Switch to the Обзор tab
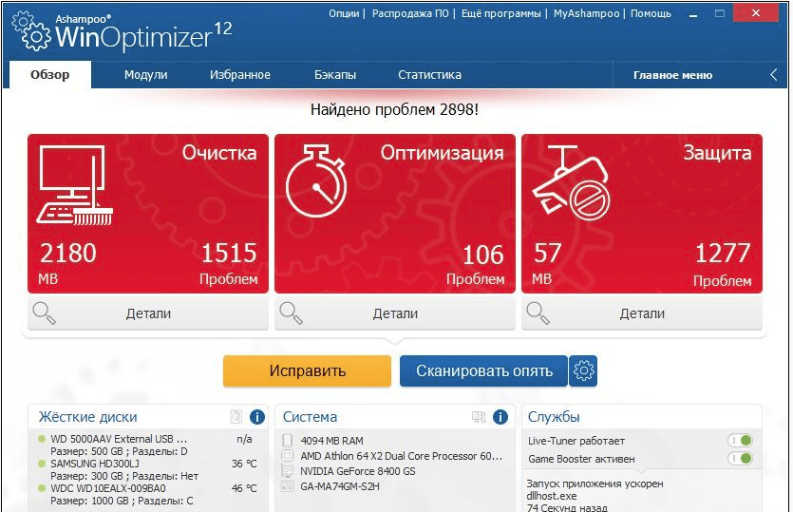The height and width of the screenshot is (512, 793). (50, 75)
